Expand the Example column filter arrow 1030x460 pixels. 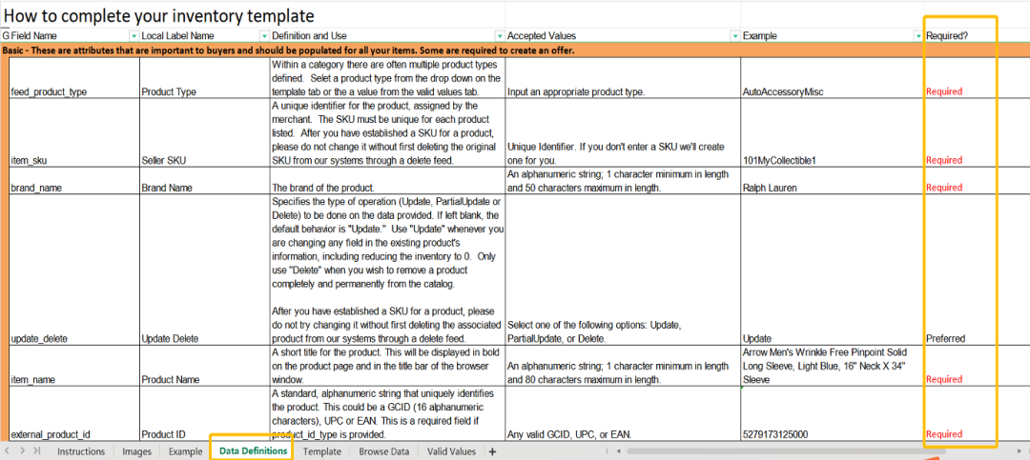point(917,36)
